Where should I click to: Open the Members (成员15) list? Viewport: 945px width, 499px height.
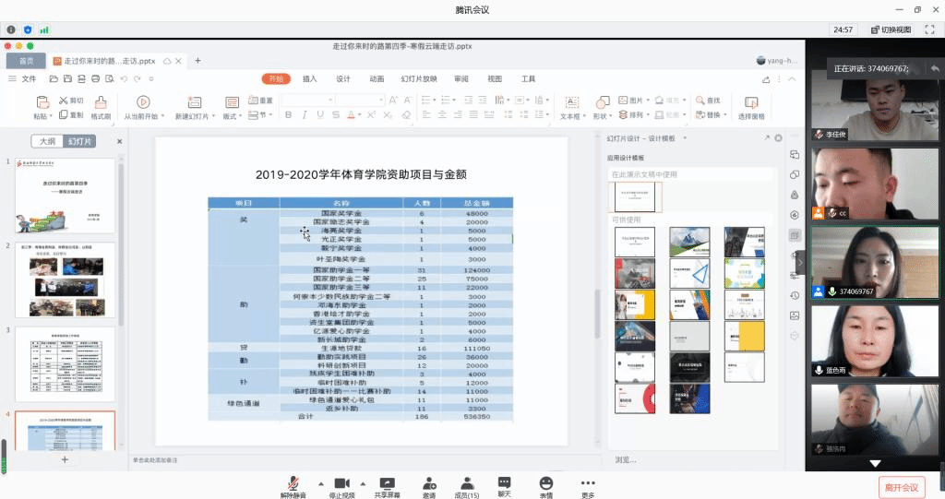point(466,488)
